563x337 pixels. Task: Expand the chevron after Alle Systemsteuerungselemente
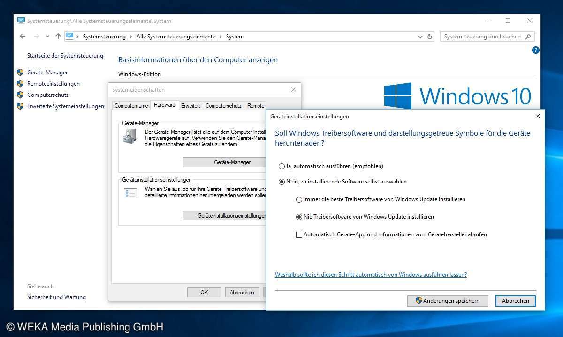pyautogui.click(x=221, y=37)
